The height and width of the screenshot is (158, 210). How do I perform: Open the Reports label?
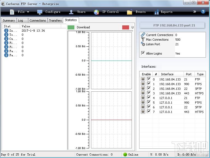[x=167, y=12]
